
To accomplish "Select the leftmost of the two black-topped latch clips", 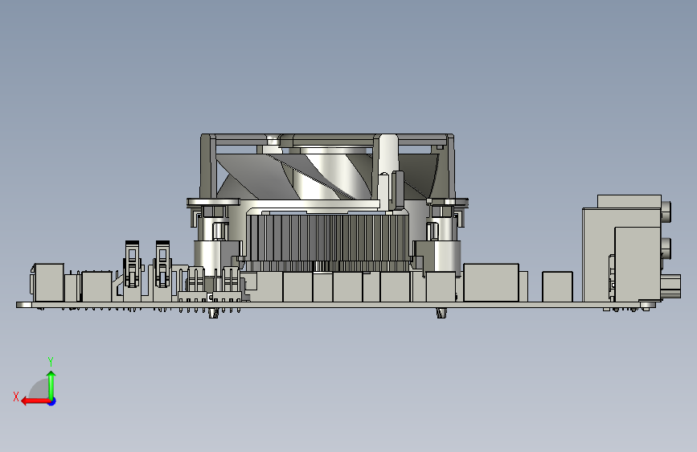I will [132, 265].
